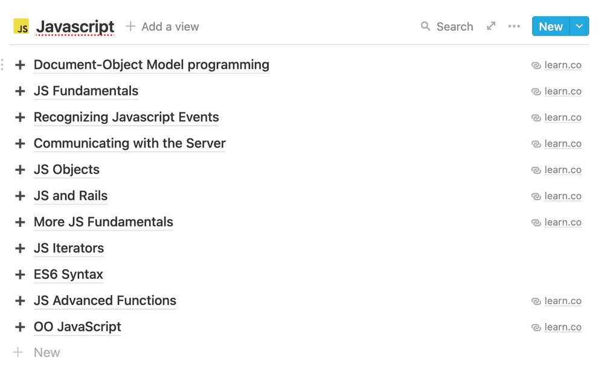604x370 pixels.
Task: Click the link icon beside Document-Object Model's learn.co
Action: pos(536,65)
